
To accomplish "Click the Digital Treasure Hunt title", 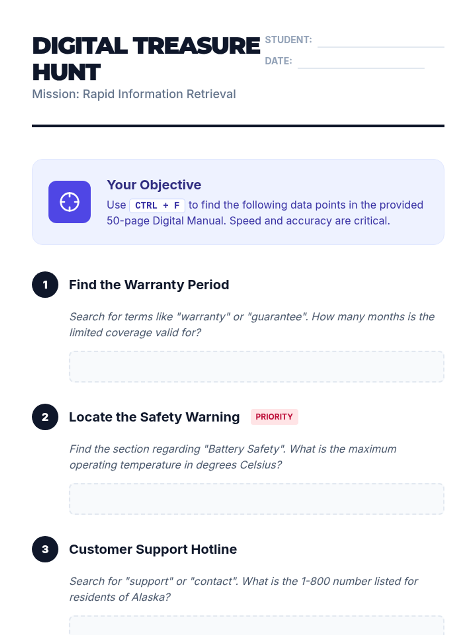I will [x=146, y=59].
